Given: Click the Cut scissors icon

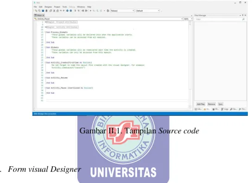Looking at the screenshot, I should tap(54, 11).
